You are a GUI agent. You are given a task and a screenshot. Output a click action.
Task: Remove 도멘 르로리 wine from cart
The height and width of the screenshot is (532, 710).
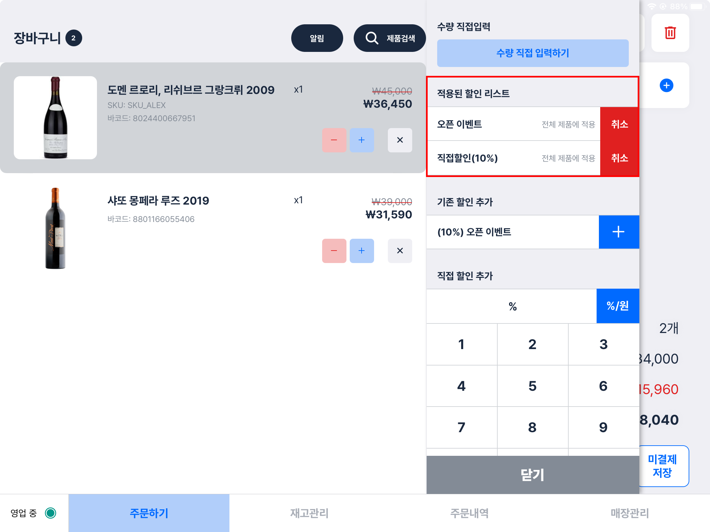tap(400, 140)
